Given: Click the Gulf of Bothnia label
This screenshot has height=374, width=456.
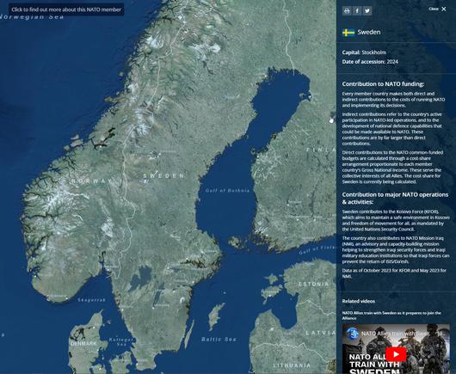Looking at the screenshot, I should point(227,191).
